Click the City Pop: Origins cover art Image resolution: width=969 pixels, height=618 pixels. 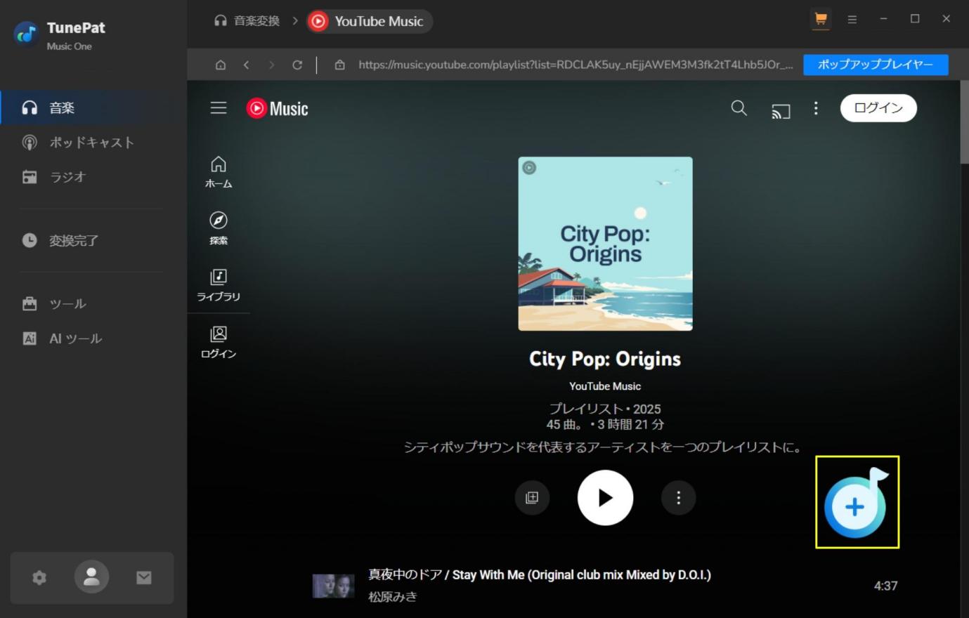(605, 244)
